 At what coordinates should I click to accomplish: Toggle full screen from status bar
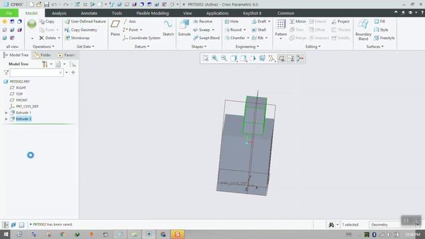(21, 224)
